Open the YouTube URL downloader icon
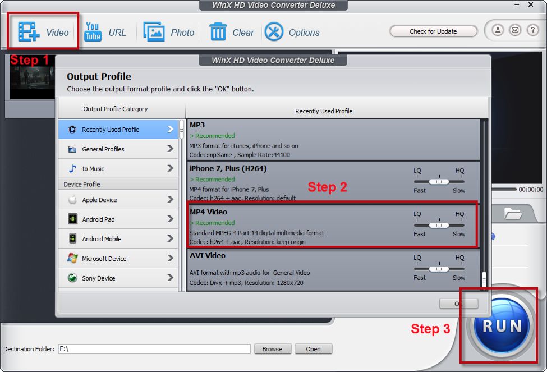Viewport: 547px width, 372px height. point(93,32)
